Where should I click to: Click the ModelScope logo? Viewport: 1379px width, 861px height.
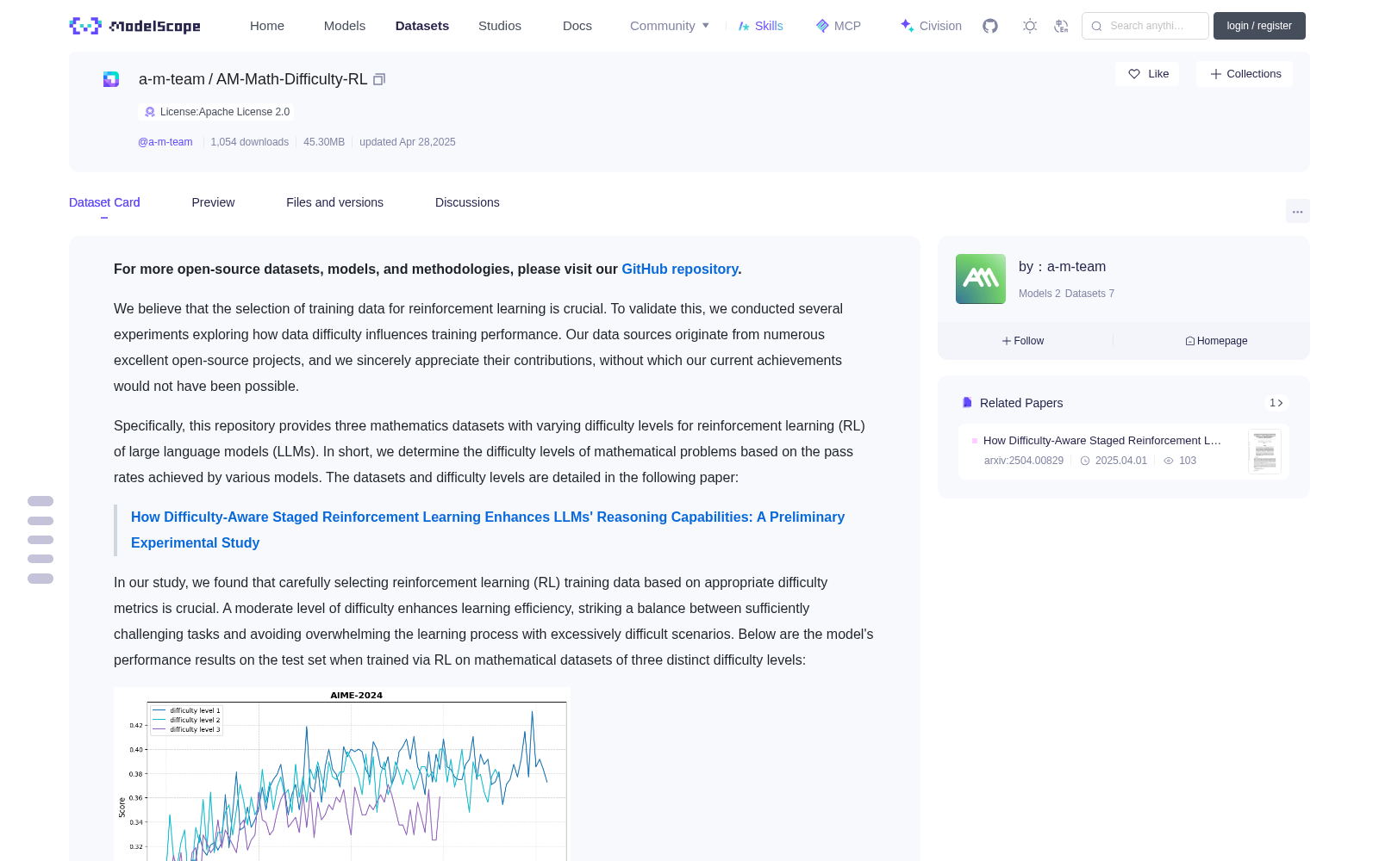coord(135,26)
